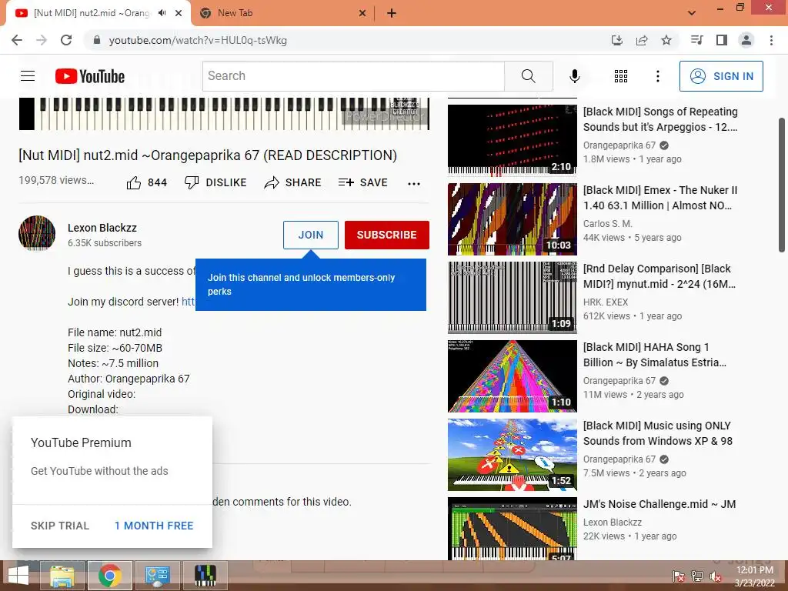788x591 pixels.
Task: Open Lexon Blackzz channel avatar
Action: (37, 233)
